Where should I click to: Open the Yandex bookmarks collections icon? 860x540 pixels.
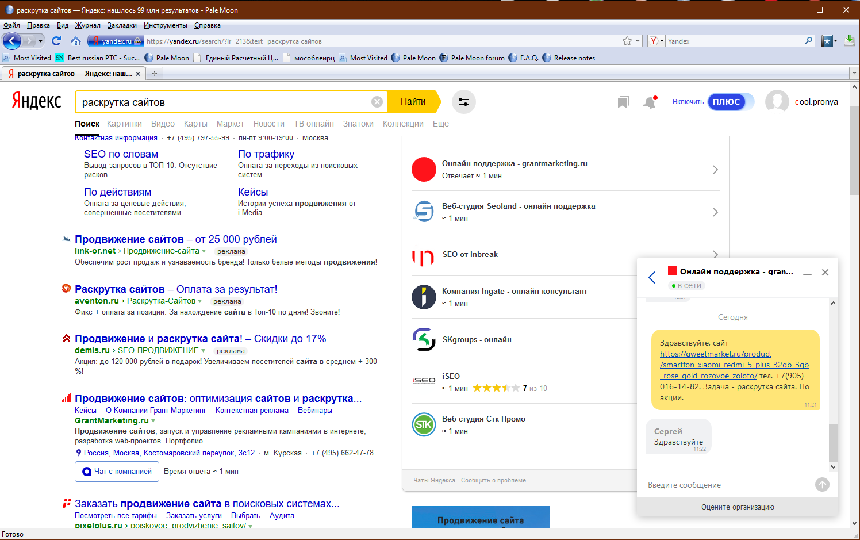coord(623,102)
